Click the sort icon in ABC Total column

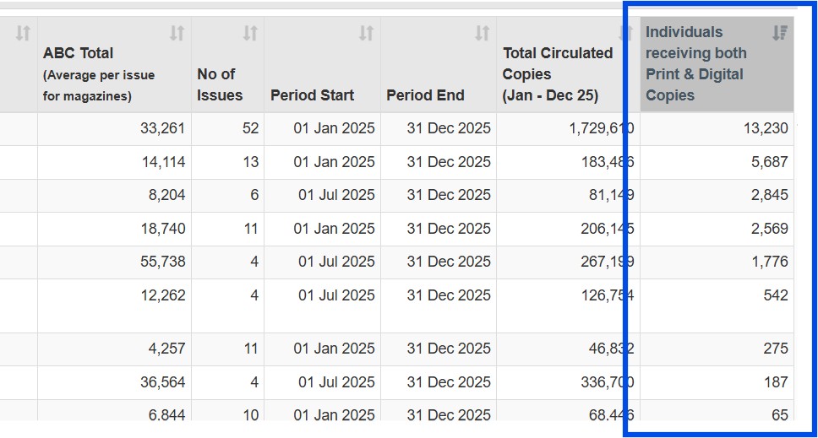point(177,34)
